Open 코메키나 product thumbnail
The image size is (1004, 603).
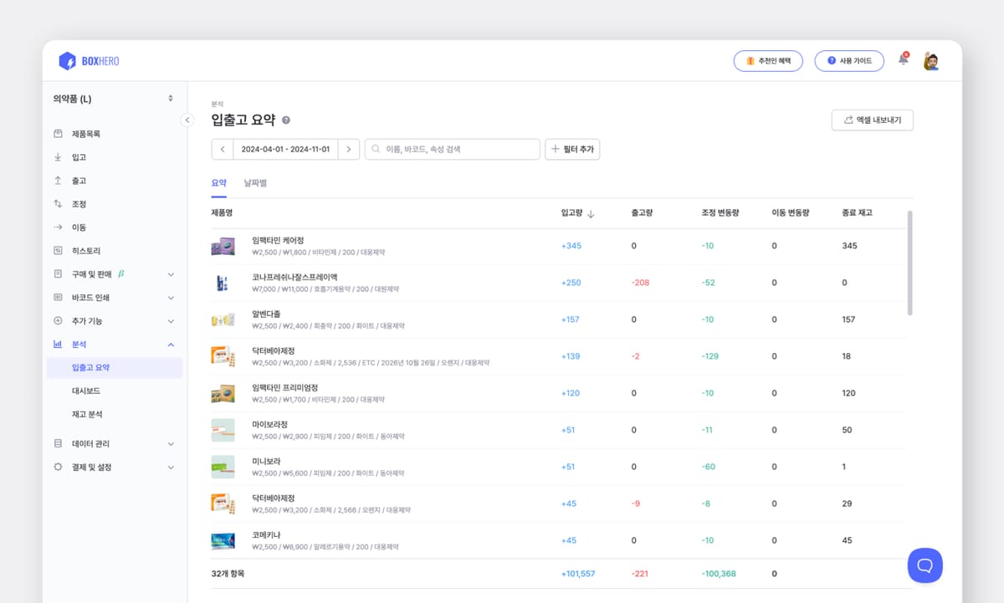pos(223,540)
